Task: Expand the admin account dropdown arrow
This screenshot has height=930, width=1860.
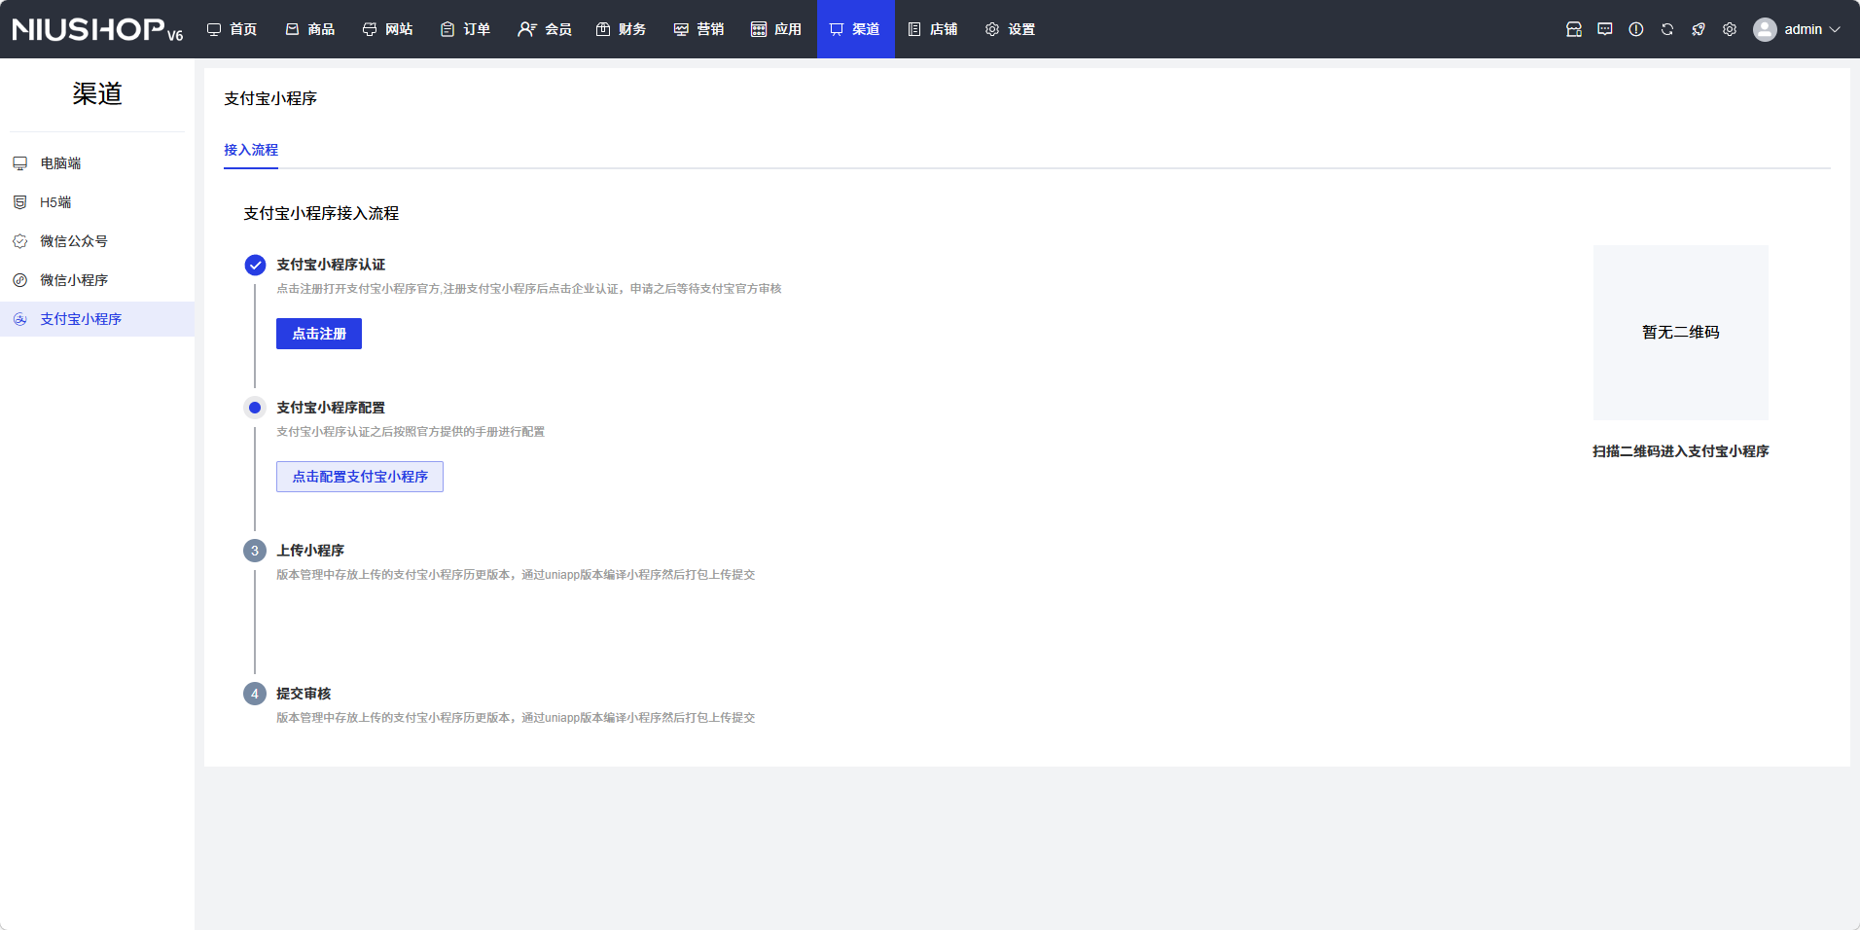Action: 1835,29
